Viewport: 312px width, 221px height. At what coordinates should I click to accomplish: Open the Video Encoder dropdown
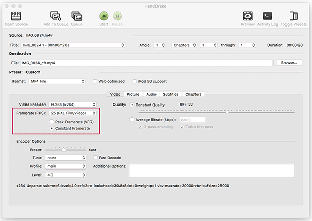click(72, 105)
